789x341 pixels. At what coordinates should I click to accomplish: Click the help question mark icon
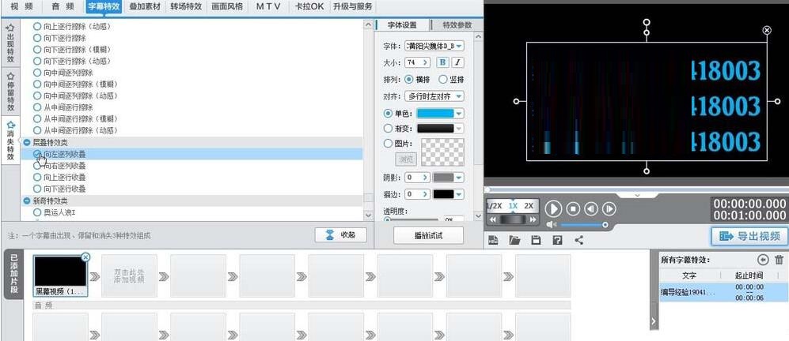pyautogui.click(x=557, y=240)
